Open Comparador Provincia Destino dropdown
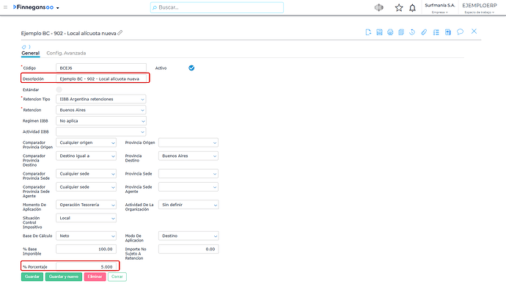 (86, 156)
